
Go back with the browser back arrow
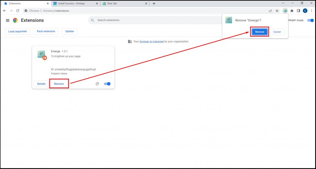[4, 11]
